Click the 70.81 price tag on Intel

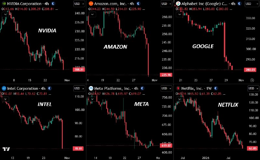pyautogui.click(x=78, y=148)
